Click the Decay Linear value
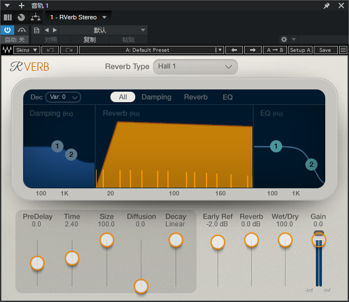The height and width of the screenshot is (302, 349). [x=175, y=224]
